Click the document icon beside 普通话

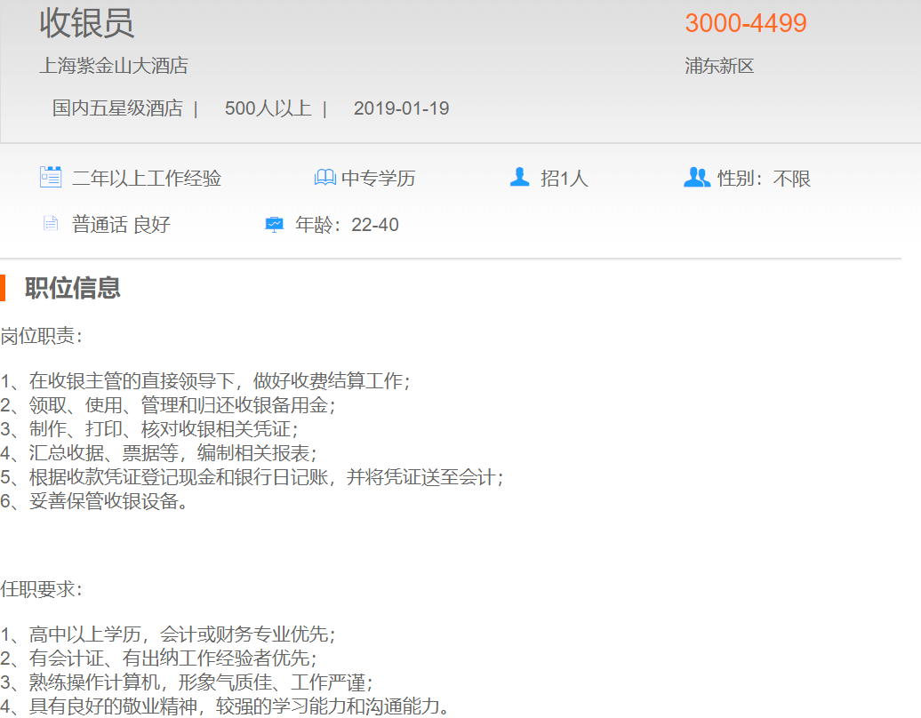pos(51,223)
